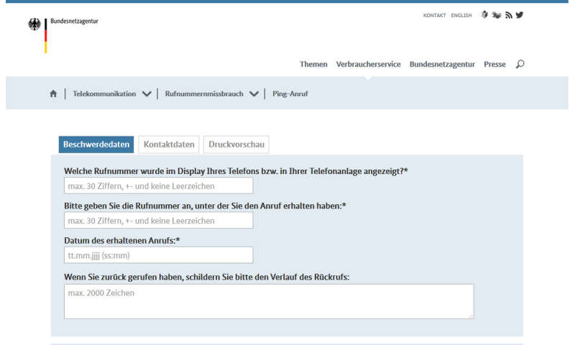Focus the Datum des erhaltenen Anrufs field
575x345 pixels.
(x=158, y=255)
